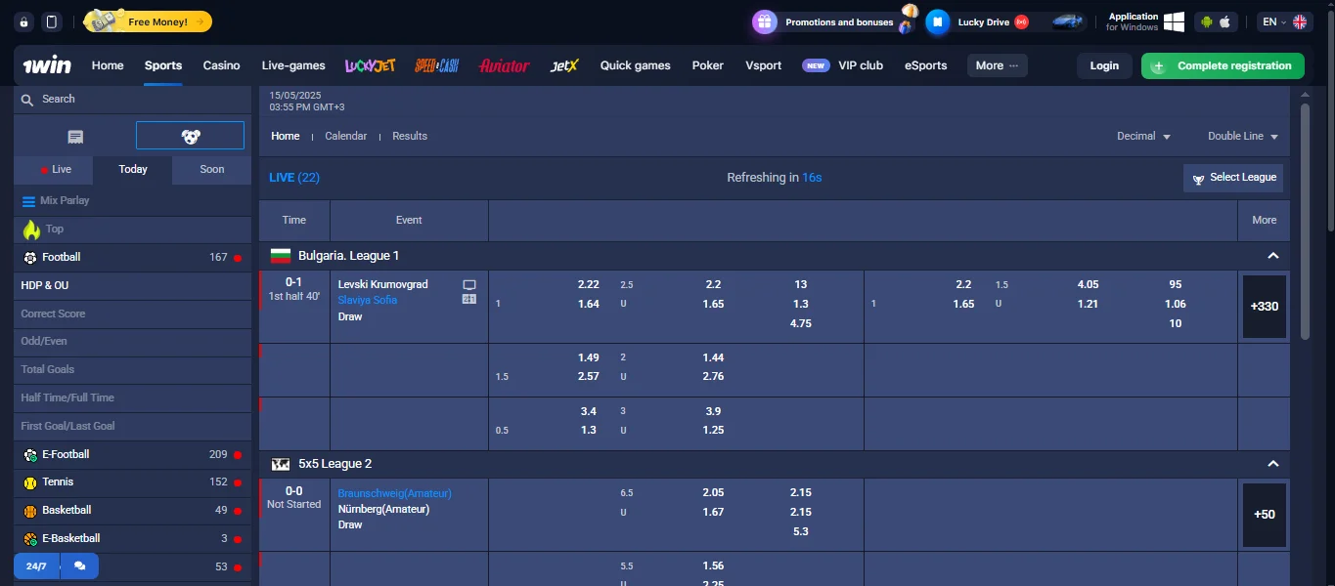The height and width of the screenshot is (586, 1335).
Task: Go to the Casino menu item
Action: tap(221, 65)
